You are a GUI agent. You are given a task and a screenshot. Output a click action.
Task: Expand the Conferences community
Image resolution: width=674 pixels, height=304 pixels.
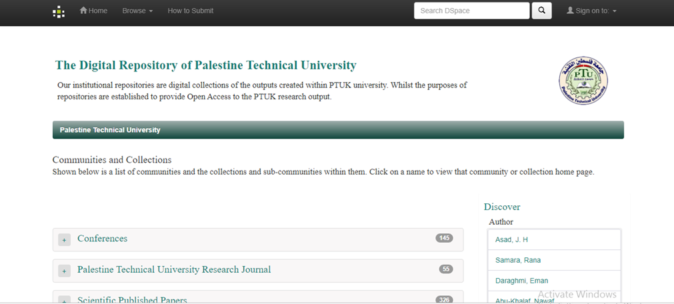click(x=64, y=241)
